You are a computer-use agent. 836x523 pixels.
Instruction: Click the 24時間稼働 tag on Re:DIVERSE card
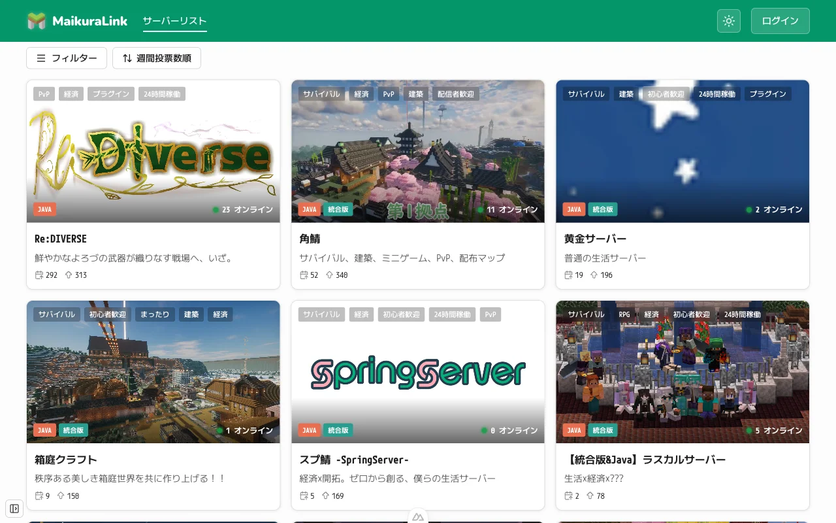[162, 94]
